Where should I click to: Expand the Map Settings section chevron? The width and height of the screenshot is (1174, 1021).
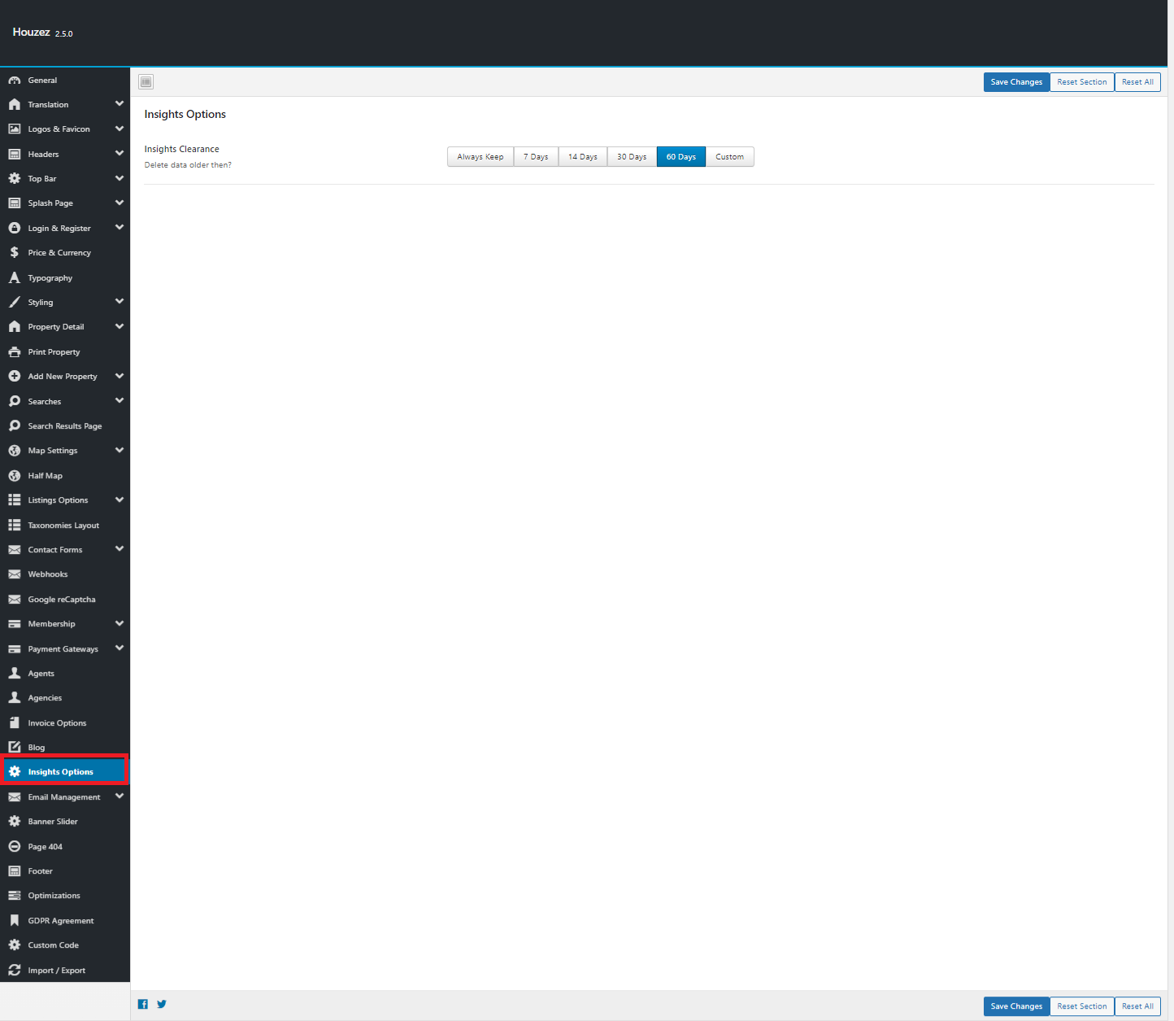(120, 450)
